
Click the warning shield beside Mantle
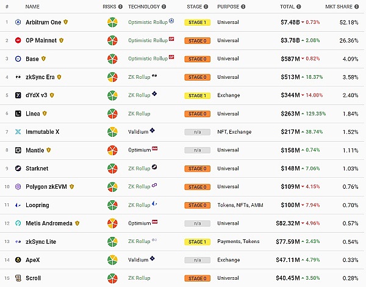(49, 150)
